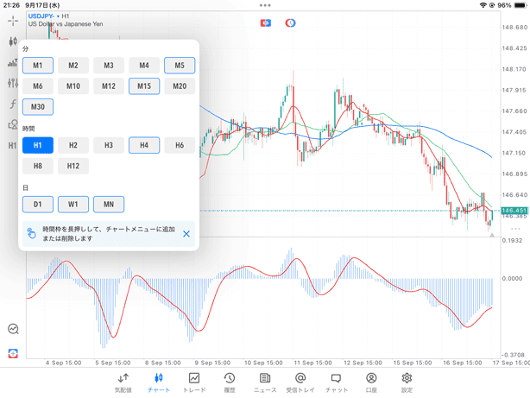The width and height of the screenshot is (530, 398).
Task: Open the 受信トレイ inbox tab
Action: coord(300,382)
